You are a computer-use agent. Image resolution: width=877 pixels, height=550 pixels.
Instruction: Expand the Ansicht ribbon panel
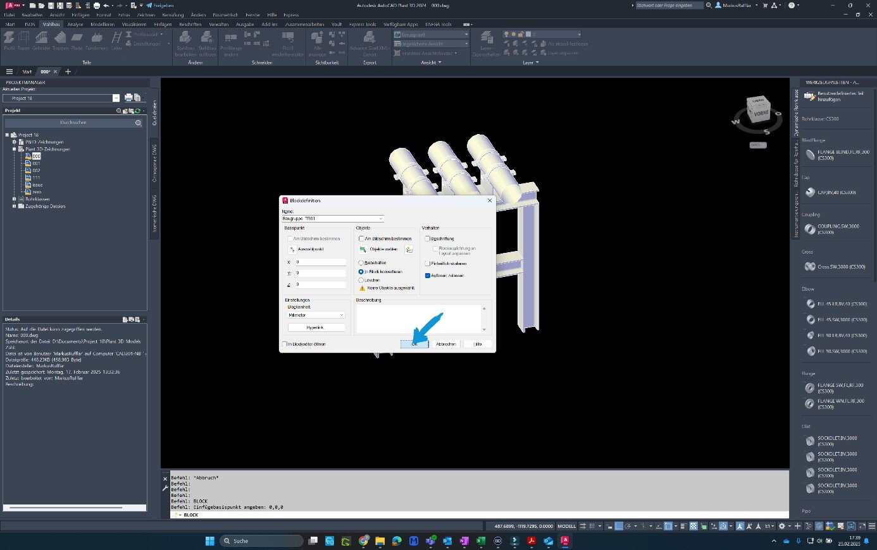[x=430, y=63]
